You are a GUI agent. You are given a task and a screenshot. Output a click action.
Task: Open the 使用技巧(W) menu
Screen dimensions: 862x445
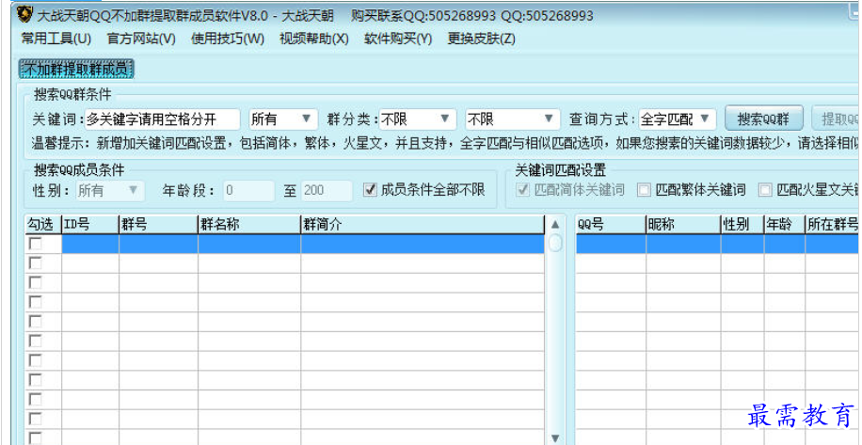(228, 39)
